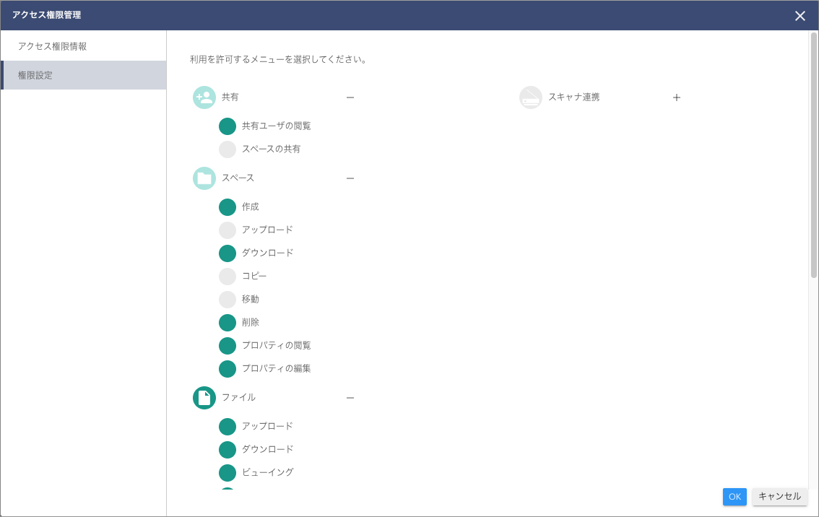Image resolution: width=819 pixels, height=517 pixels.
Task: Select the 権限設定 sidebar item
Action: (35, 74)
